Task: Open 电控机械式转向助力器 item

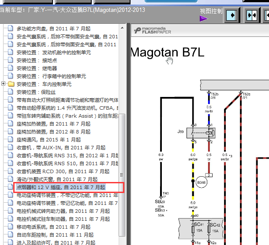Action: tap(63, 211)
